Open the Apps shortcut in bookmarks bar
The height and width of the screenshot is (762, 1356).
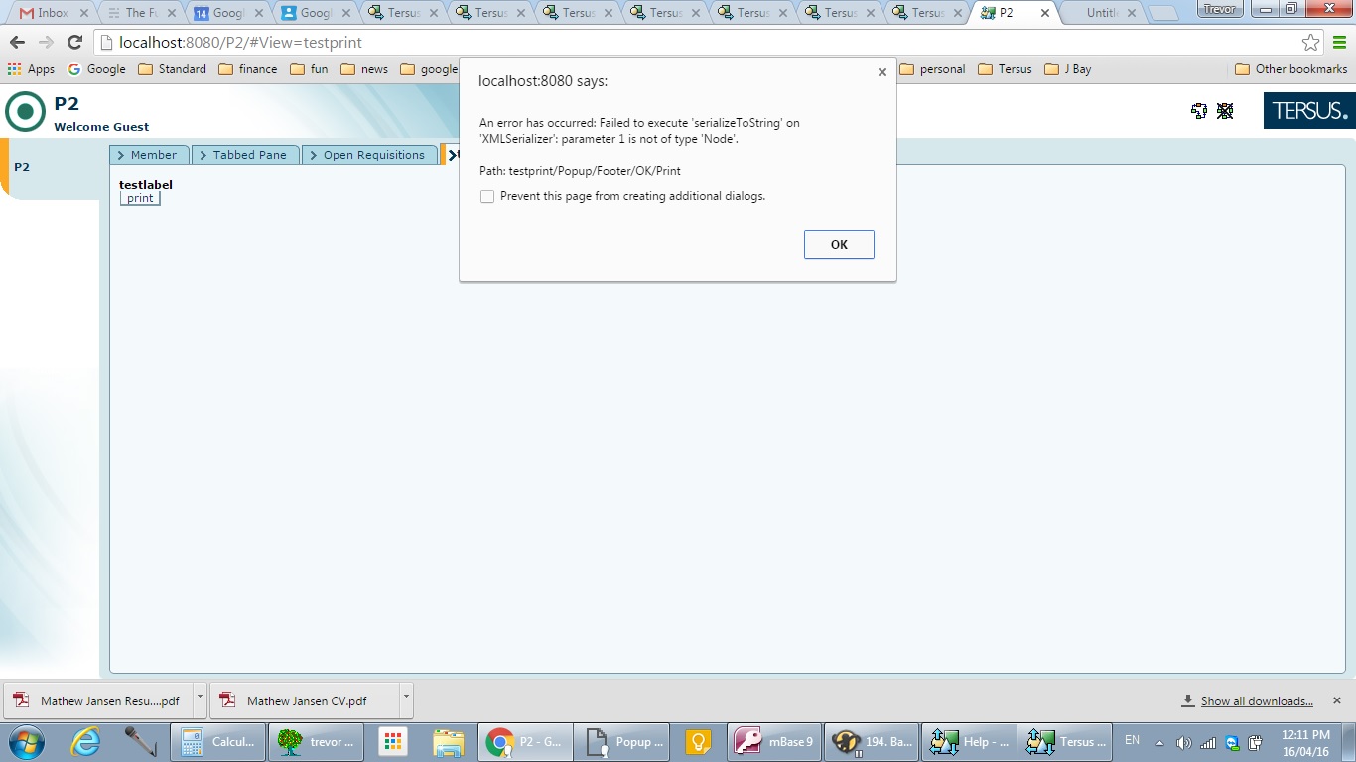(x=31, y=69)
